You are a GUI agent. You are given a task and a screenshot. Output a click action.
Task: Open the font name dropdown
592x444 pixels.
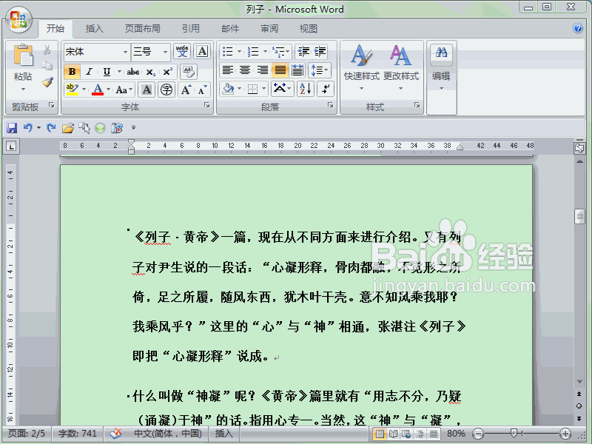[124, 51]
